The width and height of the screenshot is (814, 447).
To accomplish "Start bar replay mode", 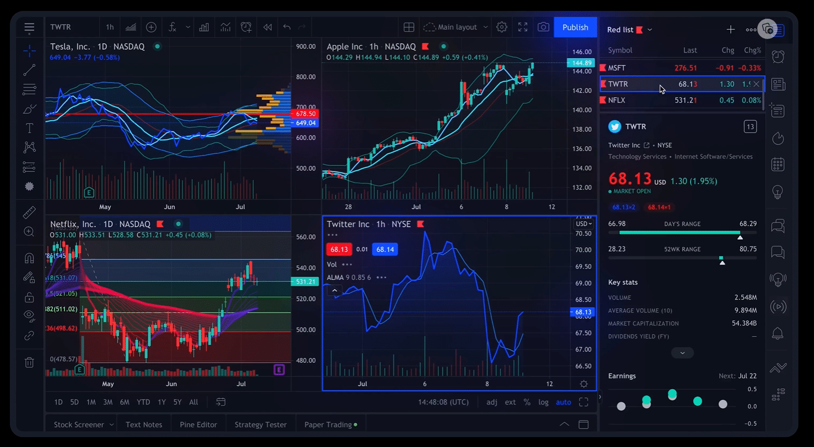I will [267, 27].
